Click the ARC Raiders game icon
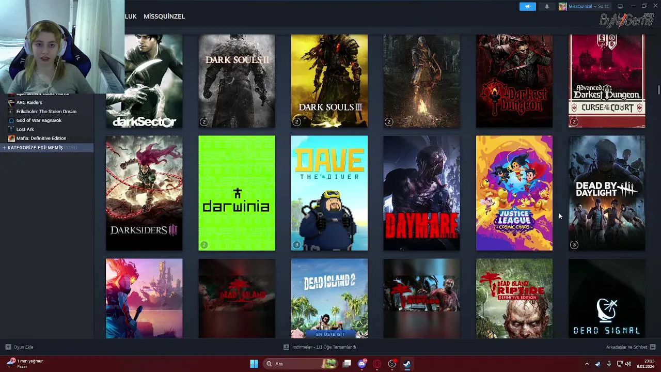This screenshot has width=661, height=372. [11, 102]
